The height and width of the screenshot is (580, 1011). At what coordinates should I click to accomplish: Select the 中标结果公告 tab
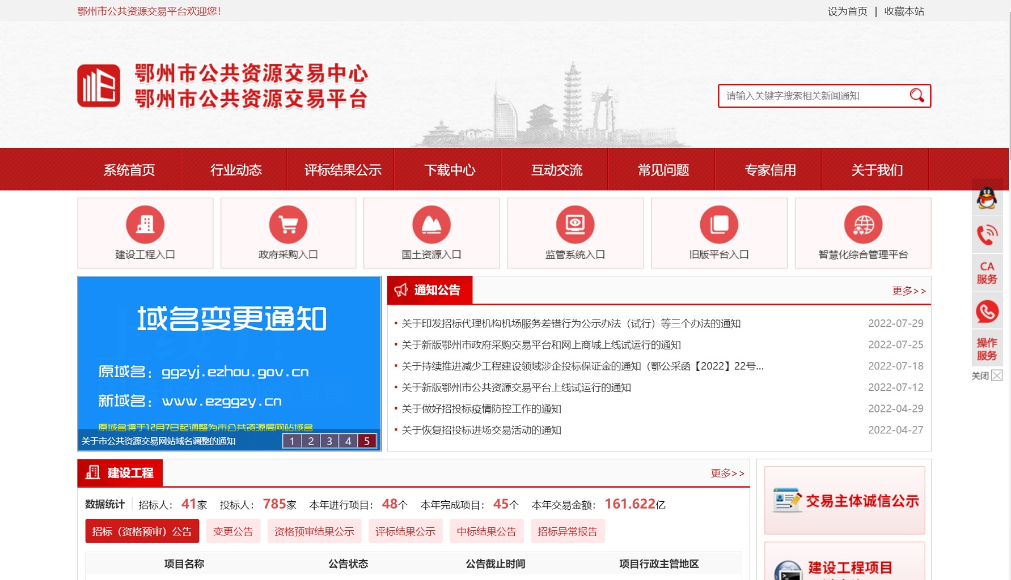click(487, 531)
